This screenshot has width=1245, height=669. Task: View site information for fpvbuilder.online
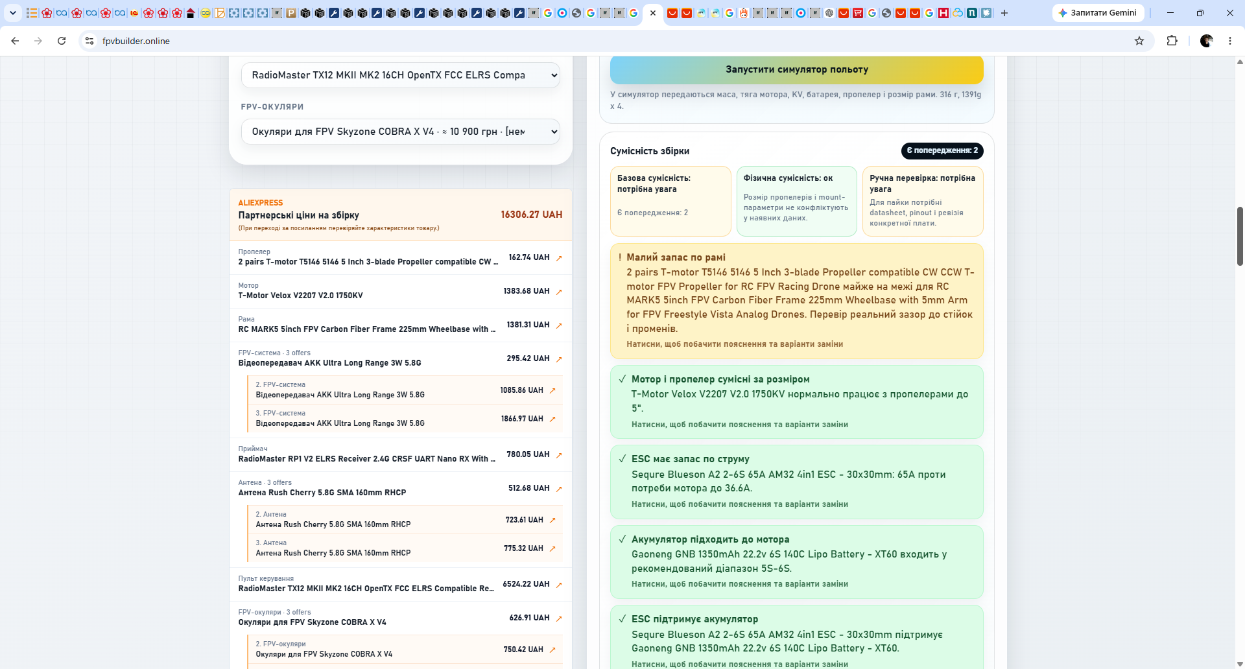pyautogui.click(x=89, y=41)
